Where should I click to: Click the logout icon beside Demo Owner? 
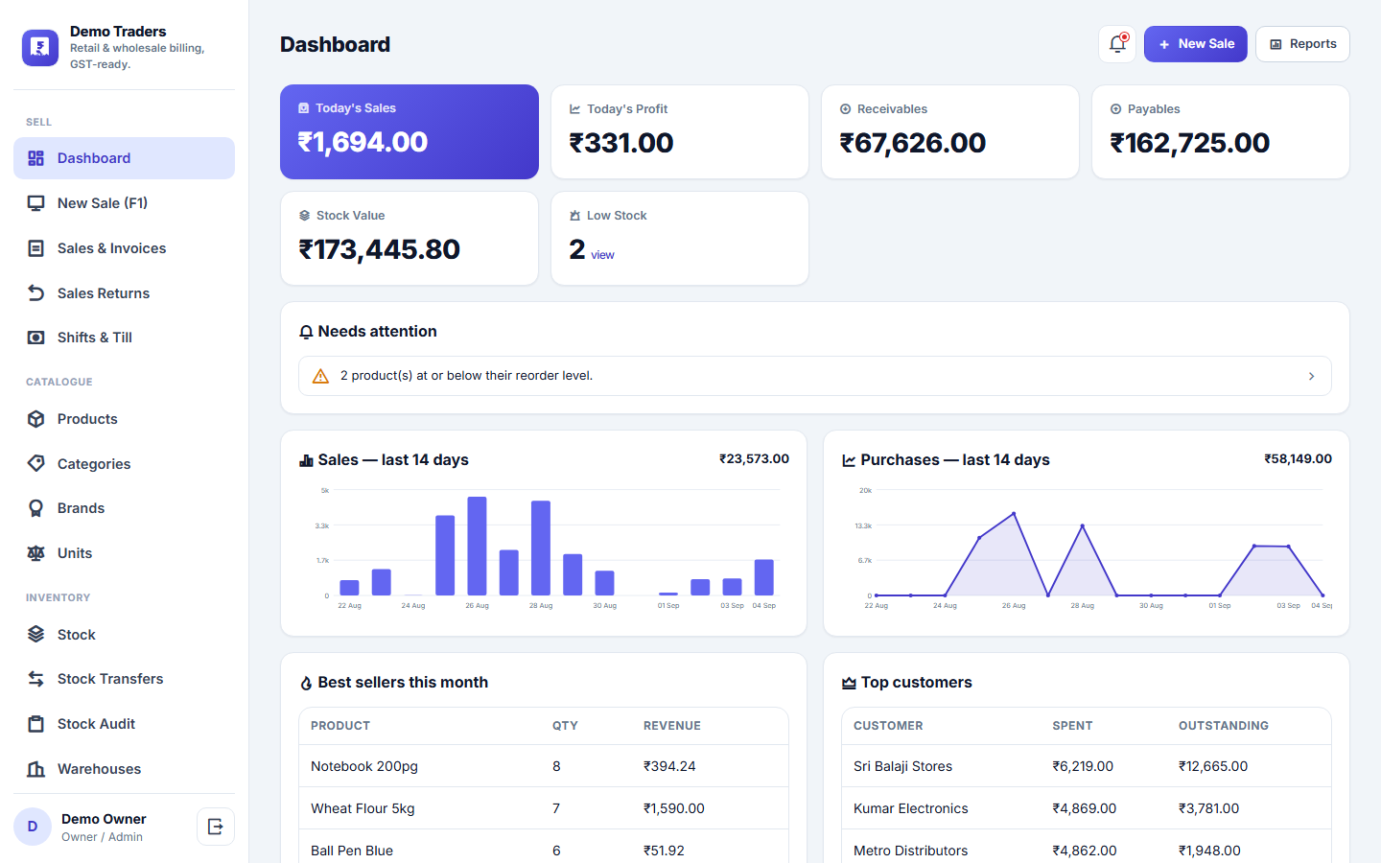tap(216, 827)
